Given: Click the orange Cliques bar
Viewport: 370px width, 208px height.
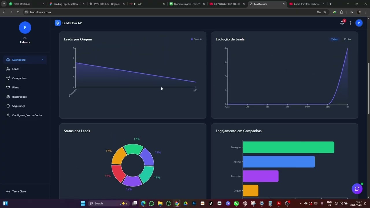Looking at the screenshot, I should 251,191.
